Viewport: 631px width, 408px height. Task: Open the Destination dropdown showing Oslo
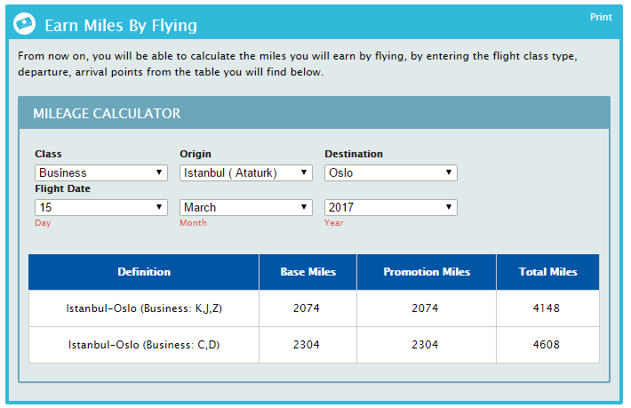(391, 172)
